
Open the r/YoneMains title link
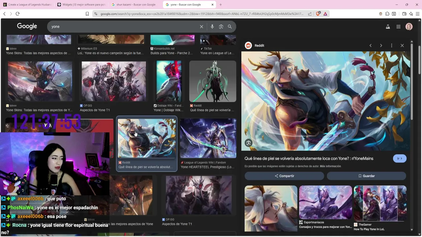309,158
